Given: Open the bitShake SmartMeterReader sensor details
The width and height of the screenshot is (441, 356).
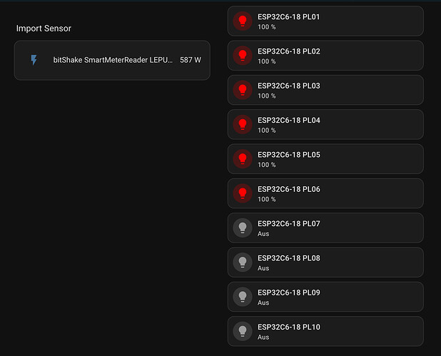Looking at the screenshot, I should (112, 60).
